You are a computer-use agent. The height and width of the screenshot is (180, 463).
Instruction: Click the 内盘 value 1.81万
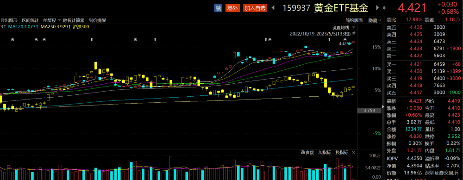point(453,151)
